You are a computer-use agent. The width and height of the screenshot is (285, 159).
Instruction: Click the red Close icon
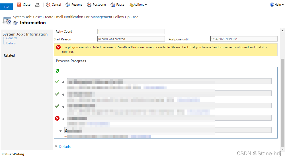pyautogui.click(x=19, y=5)
